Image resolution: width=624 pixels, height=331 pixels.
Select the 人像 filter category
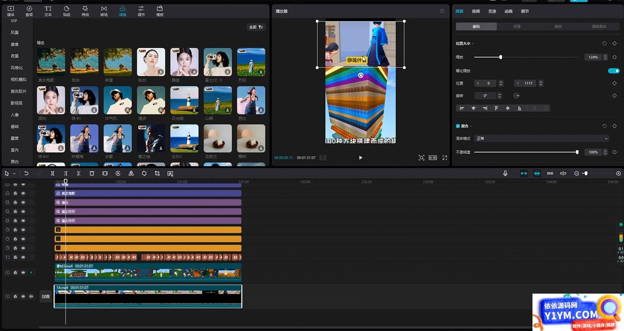click(15, 115)
